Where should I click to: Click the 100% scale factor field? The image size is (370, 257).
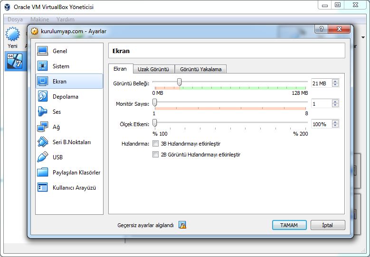tap(322, 124)
